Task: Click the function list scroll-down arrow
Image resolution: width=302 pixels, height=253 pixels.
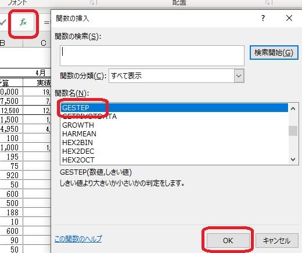Action: [293, 160]
